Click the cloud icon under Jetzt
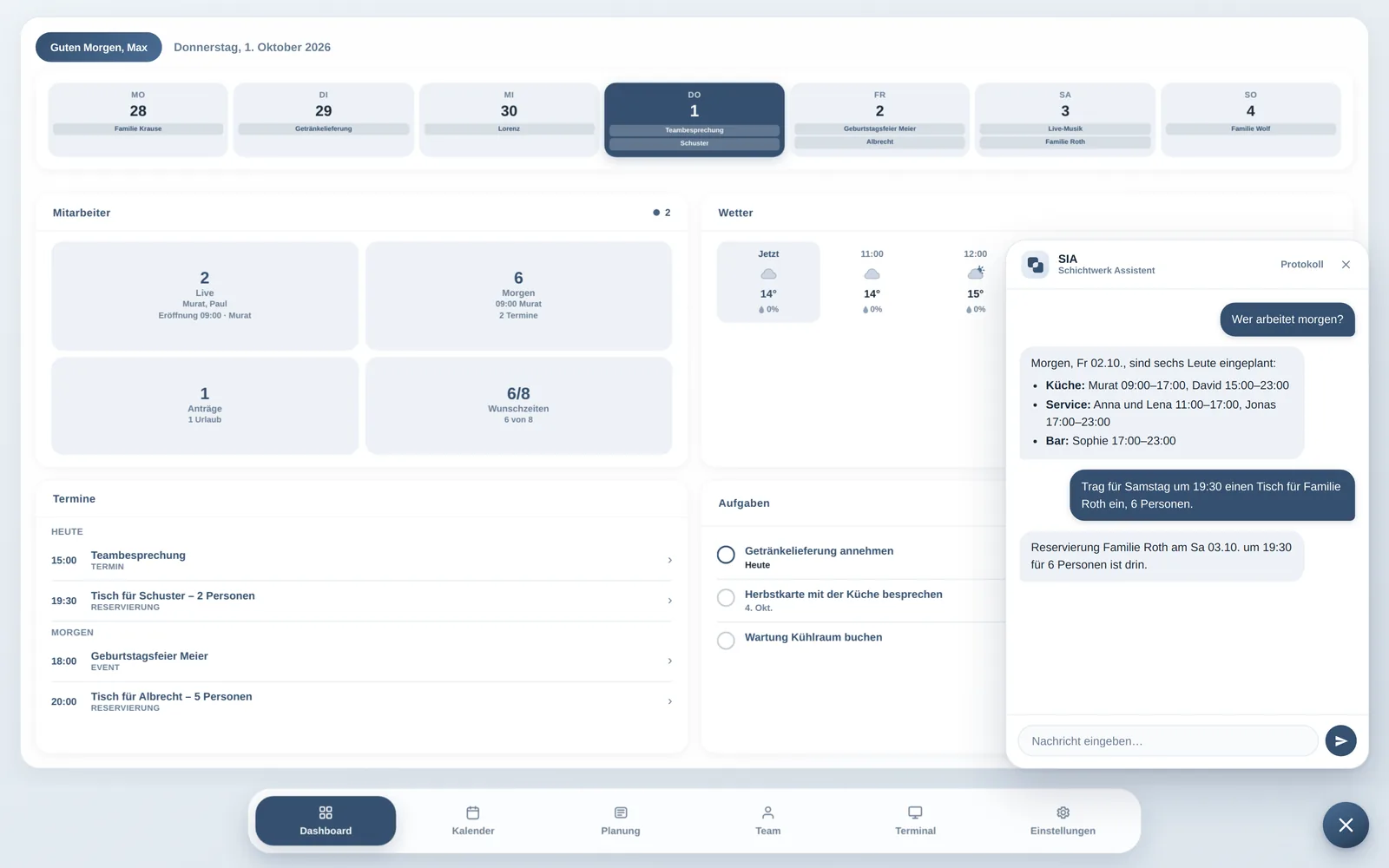 768,274
